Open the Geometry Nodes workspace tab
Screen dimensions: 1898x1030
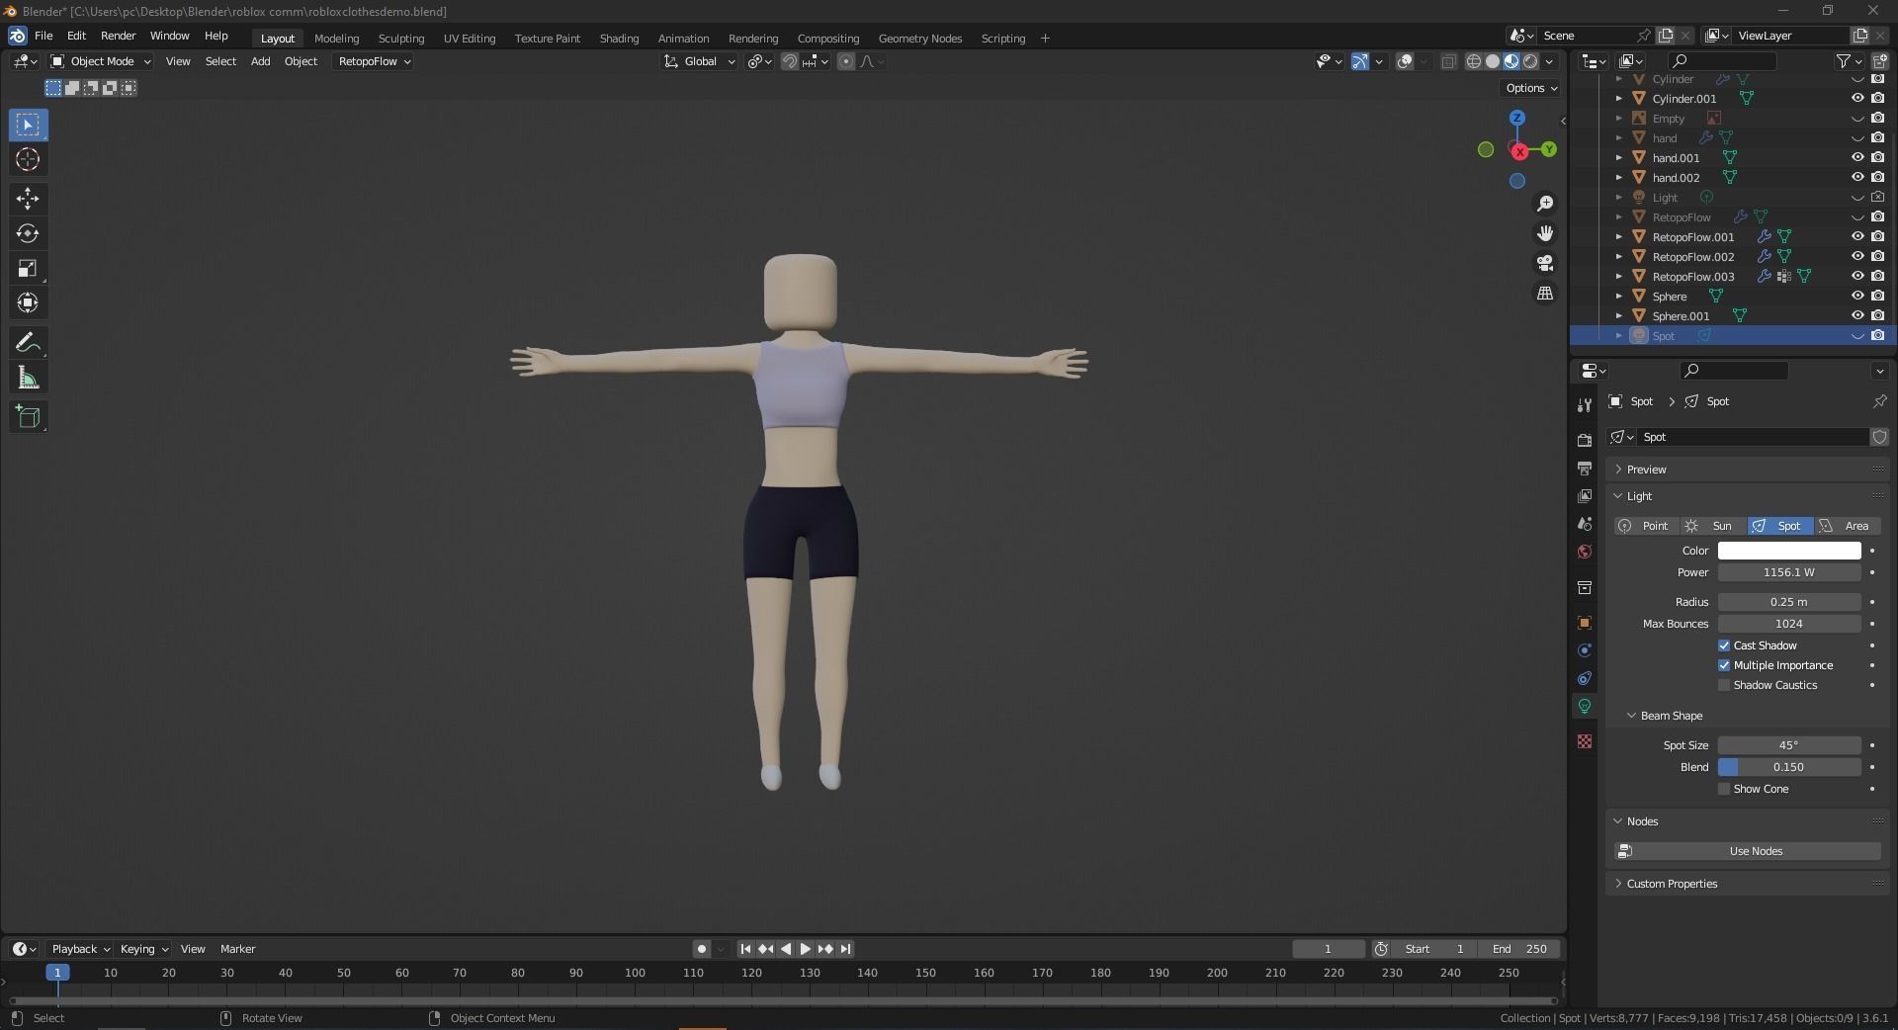(x=920, y=39)
